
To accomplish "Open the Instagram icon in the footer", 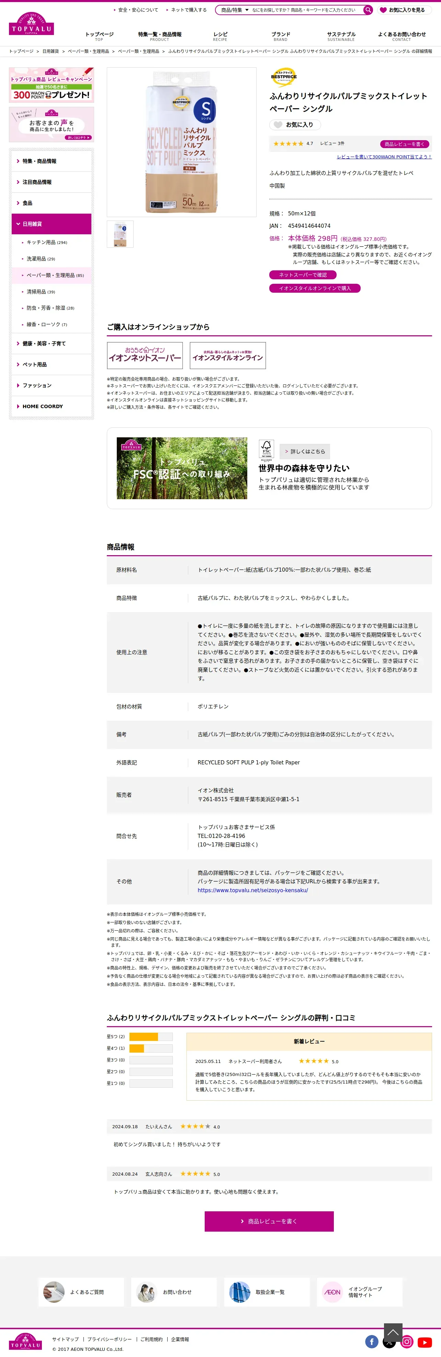I will 407,1342.
